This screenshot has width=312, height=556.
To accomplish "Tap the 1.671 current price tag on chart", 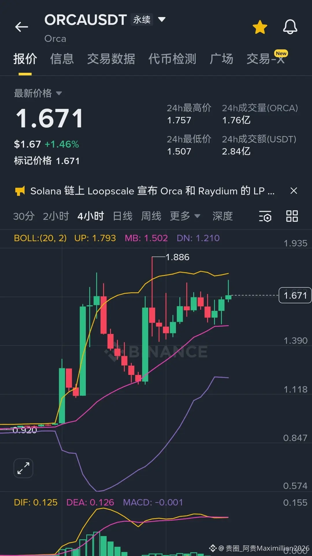I will coord(295,295).
